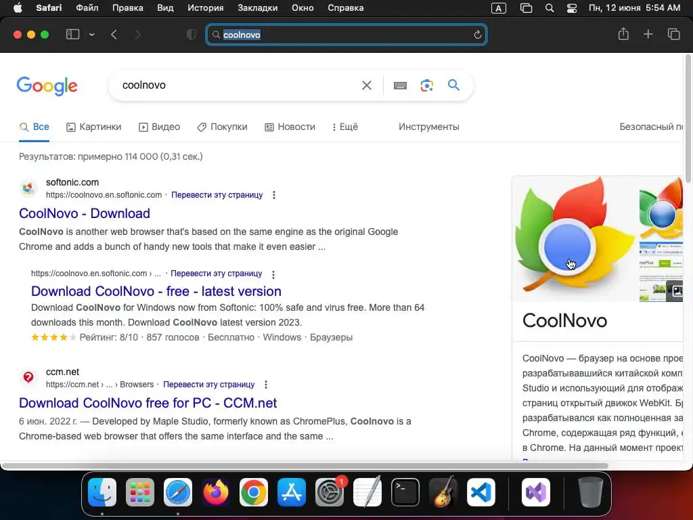693x520 pixels.
Task: Open Spotlight search in the menu bar
Action: (550, 8)
